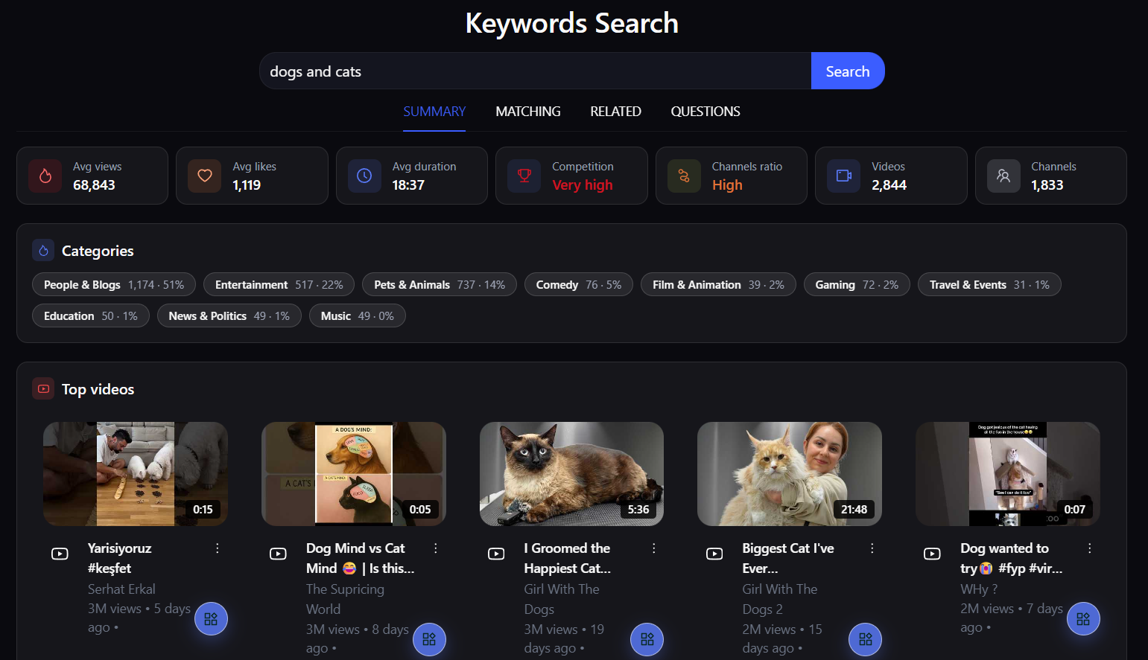
Task: Click blue grid button on Biggest Cat card
Action: click(866, 639)
